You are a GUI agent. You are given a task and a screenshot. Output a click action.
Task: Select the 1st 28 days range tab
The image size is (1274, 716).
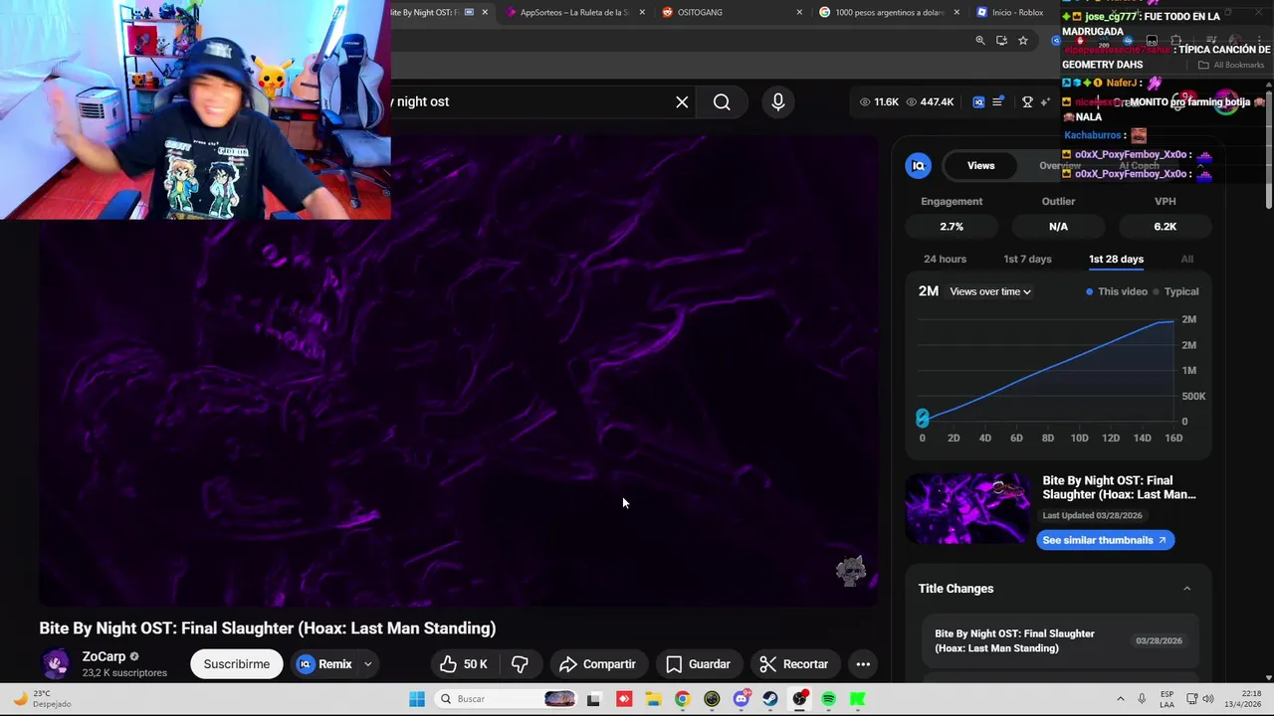click(x=1116, y=259)
